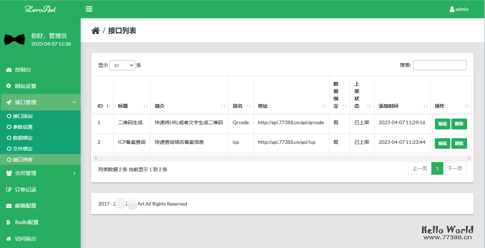Click 编辑 on the 二维码生成 row
485x248 pixels.
(x=442, y=124)
